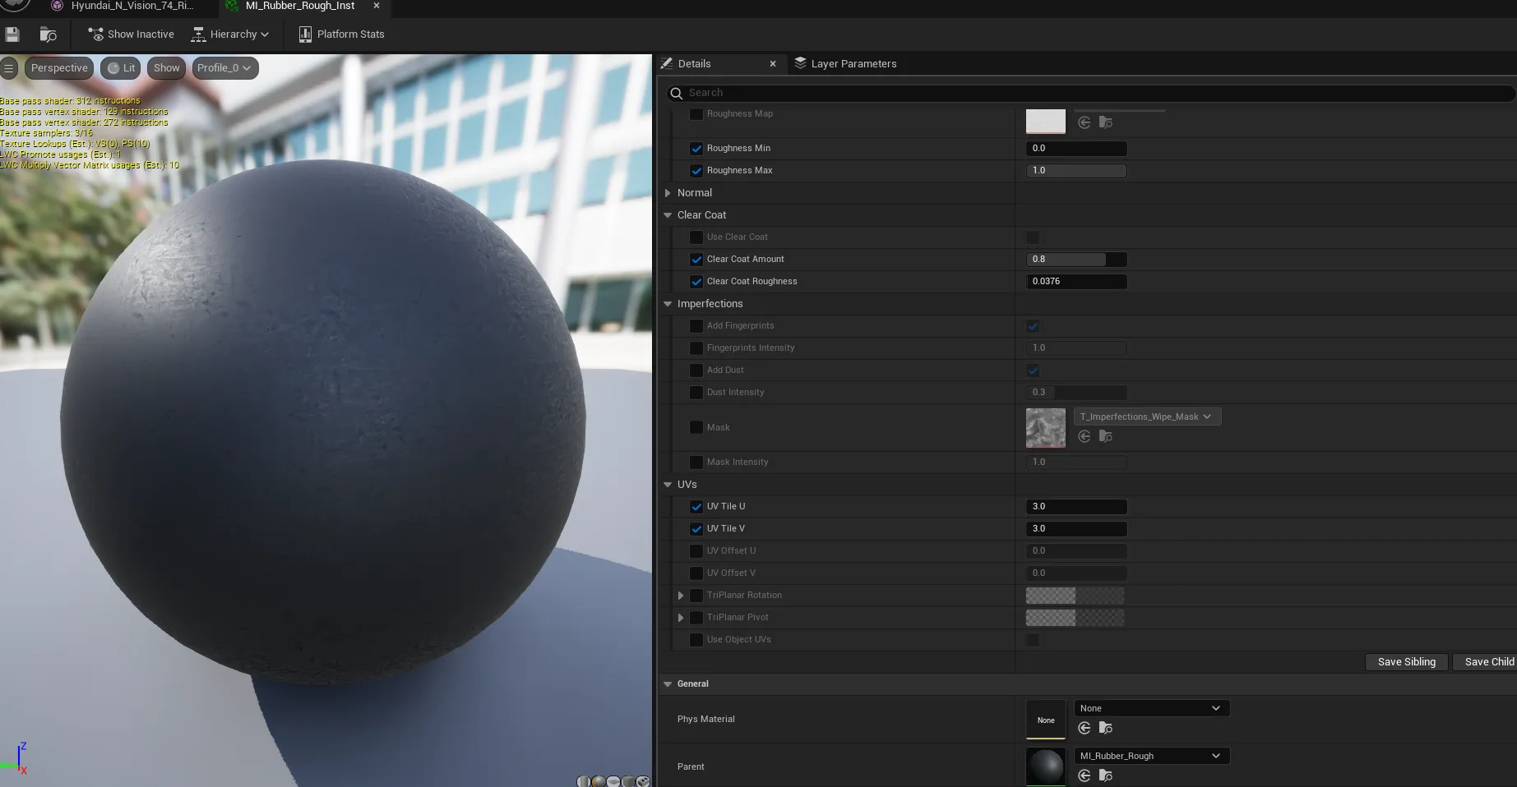
Task: Click the Roughness Max value slider
Action: coord(1076,171)
